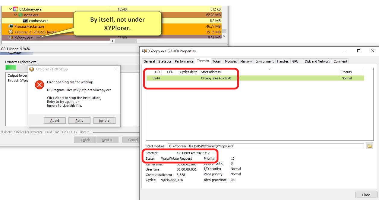Click the ProcessHacker.exe process icon
Image resolution: width=379 pixels, height=200 pixels.
(11, 26)
